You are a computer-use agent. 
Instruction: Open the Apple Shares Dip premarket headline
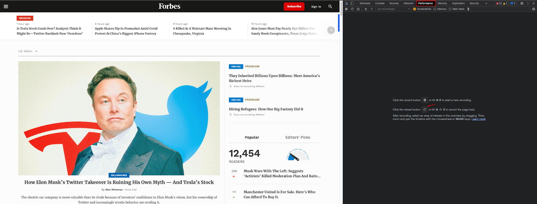(x=126, y=31)
